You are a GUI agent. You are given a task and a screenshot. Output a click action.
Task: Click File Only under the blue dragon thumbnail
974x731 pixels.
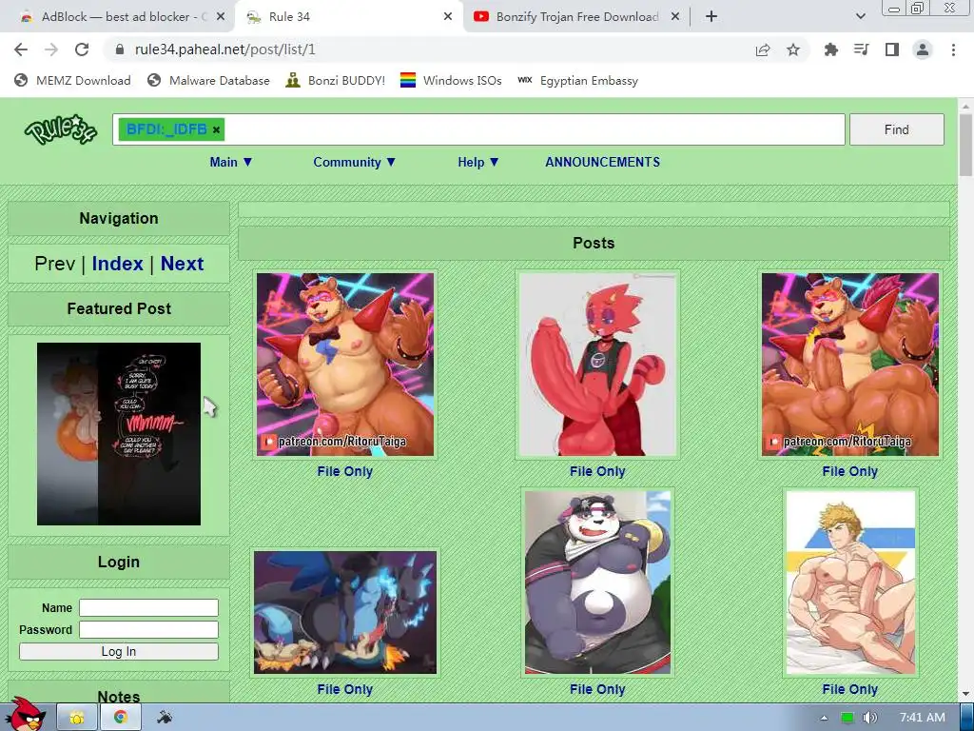[344, 689]
